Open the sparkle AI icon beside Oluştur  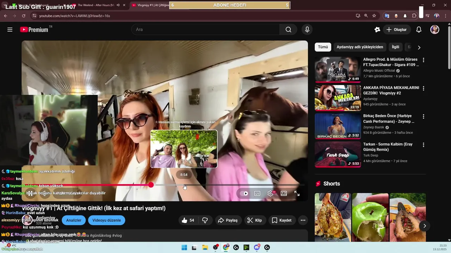[x=377, y=30]
